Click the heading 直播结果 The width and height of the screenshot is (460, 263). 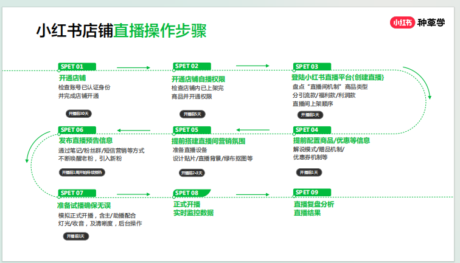point(307,213)
